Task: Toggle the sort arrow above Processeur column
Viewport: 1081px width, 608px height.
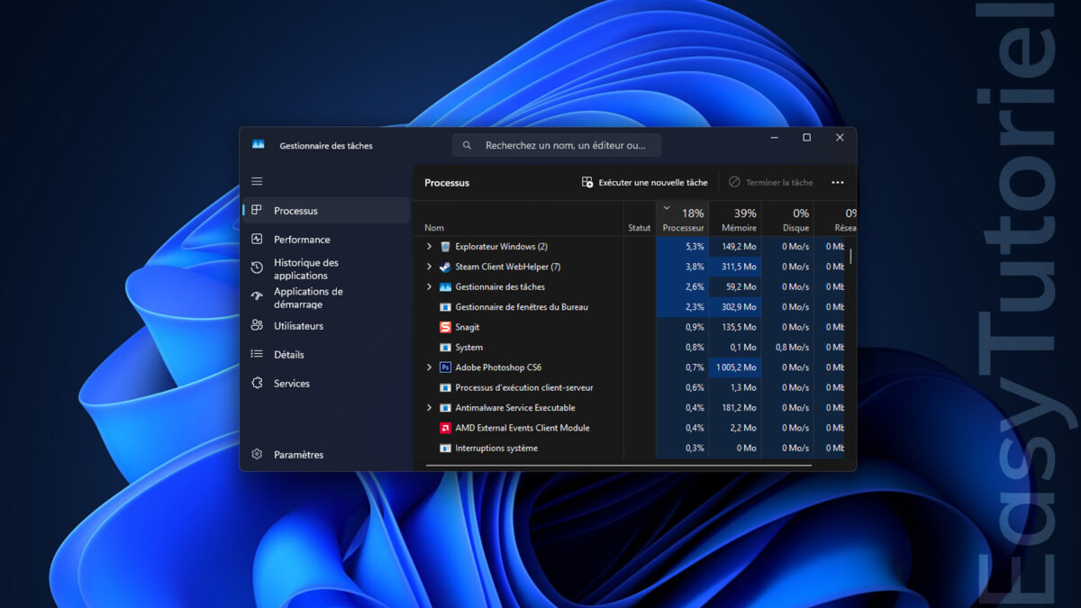Action: [667, 208]
